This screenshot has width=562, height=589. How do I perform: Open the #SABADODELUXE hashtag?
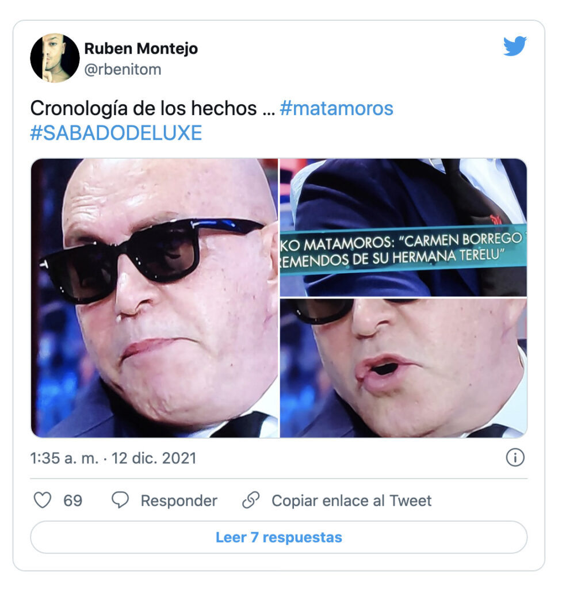click(116, 133)
